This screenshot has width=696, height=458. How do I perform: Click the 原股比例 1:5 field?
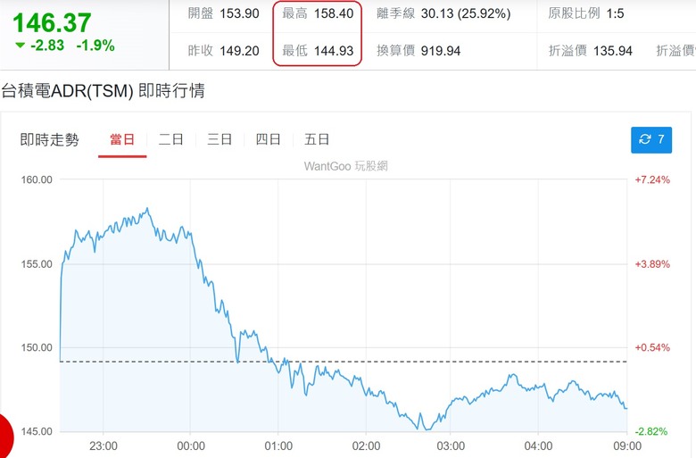click(586, 13)
